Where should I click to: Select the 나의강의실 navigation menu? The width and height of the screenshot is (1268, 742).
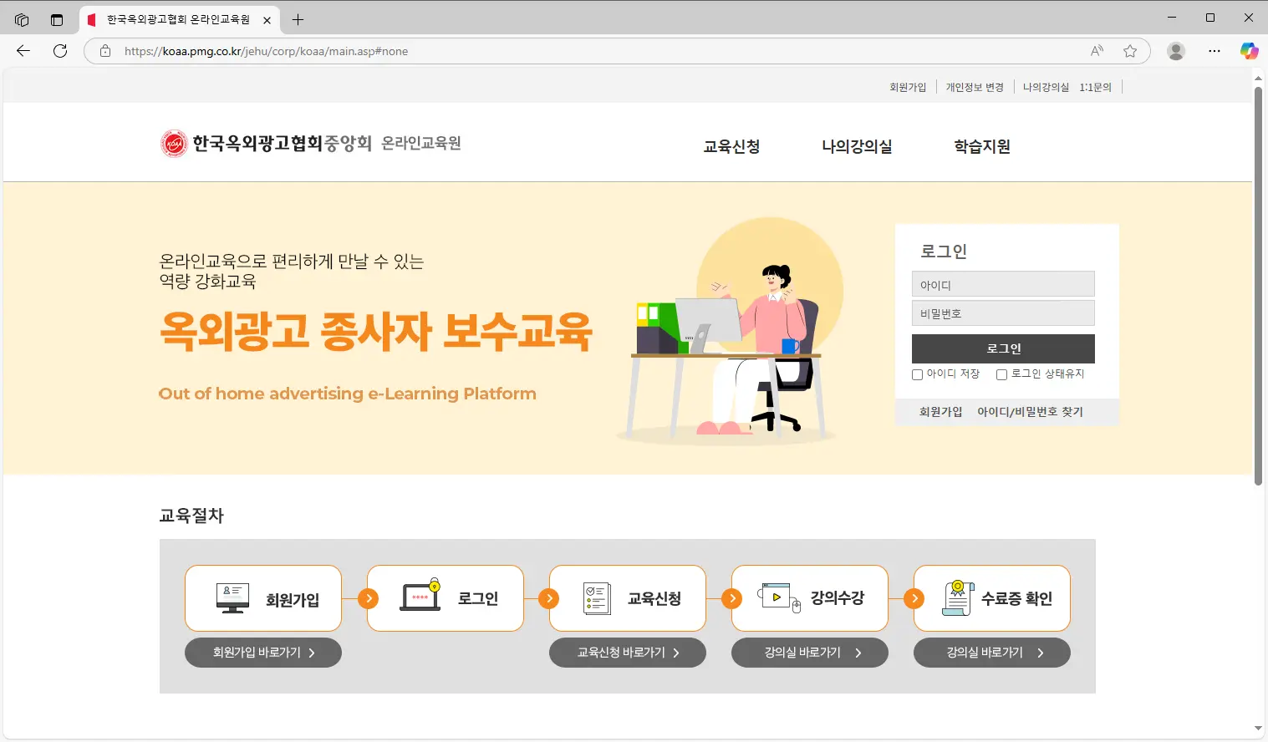(856, 146)
